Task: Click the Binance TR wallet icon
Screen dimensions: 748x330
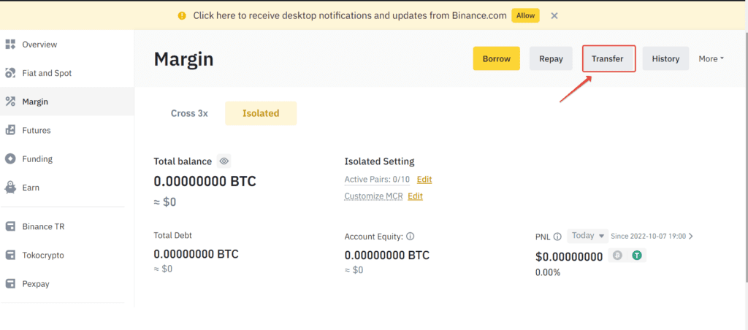Action: 10,226
